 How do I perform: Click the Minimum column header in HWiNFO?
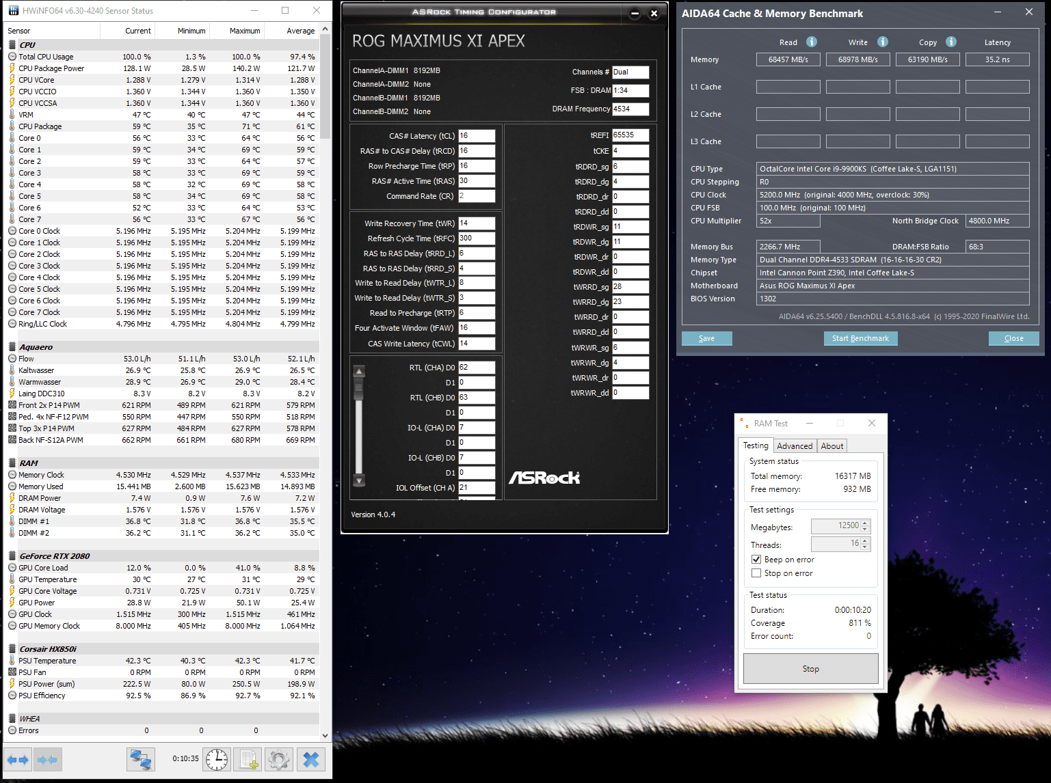click(182, 31)
